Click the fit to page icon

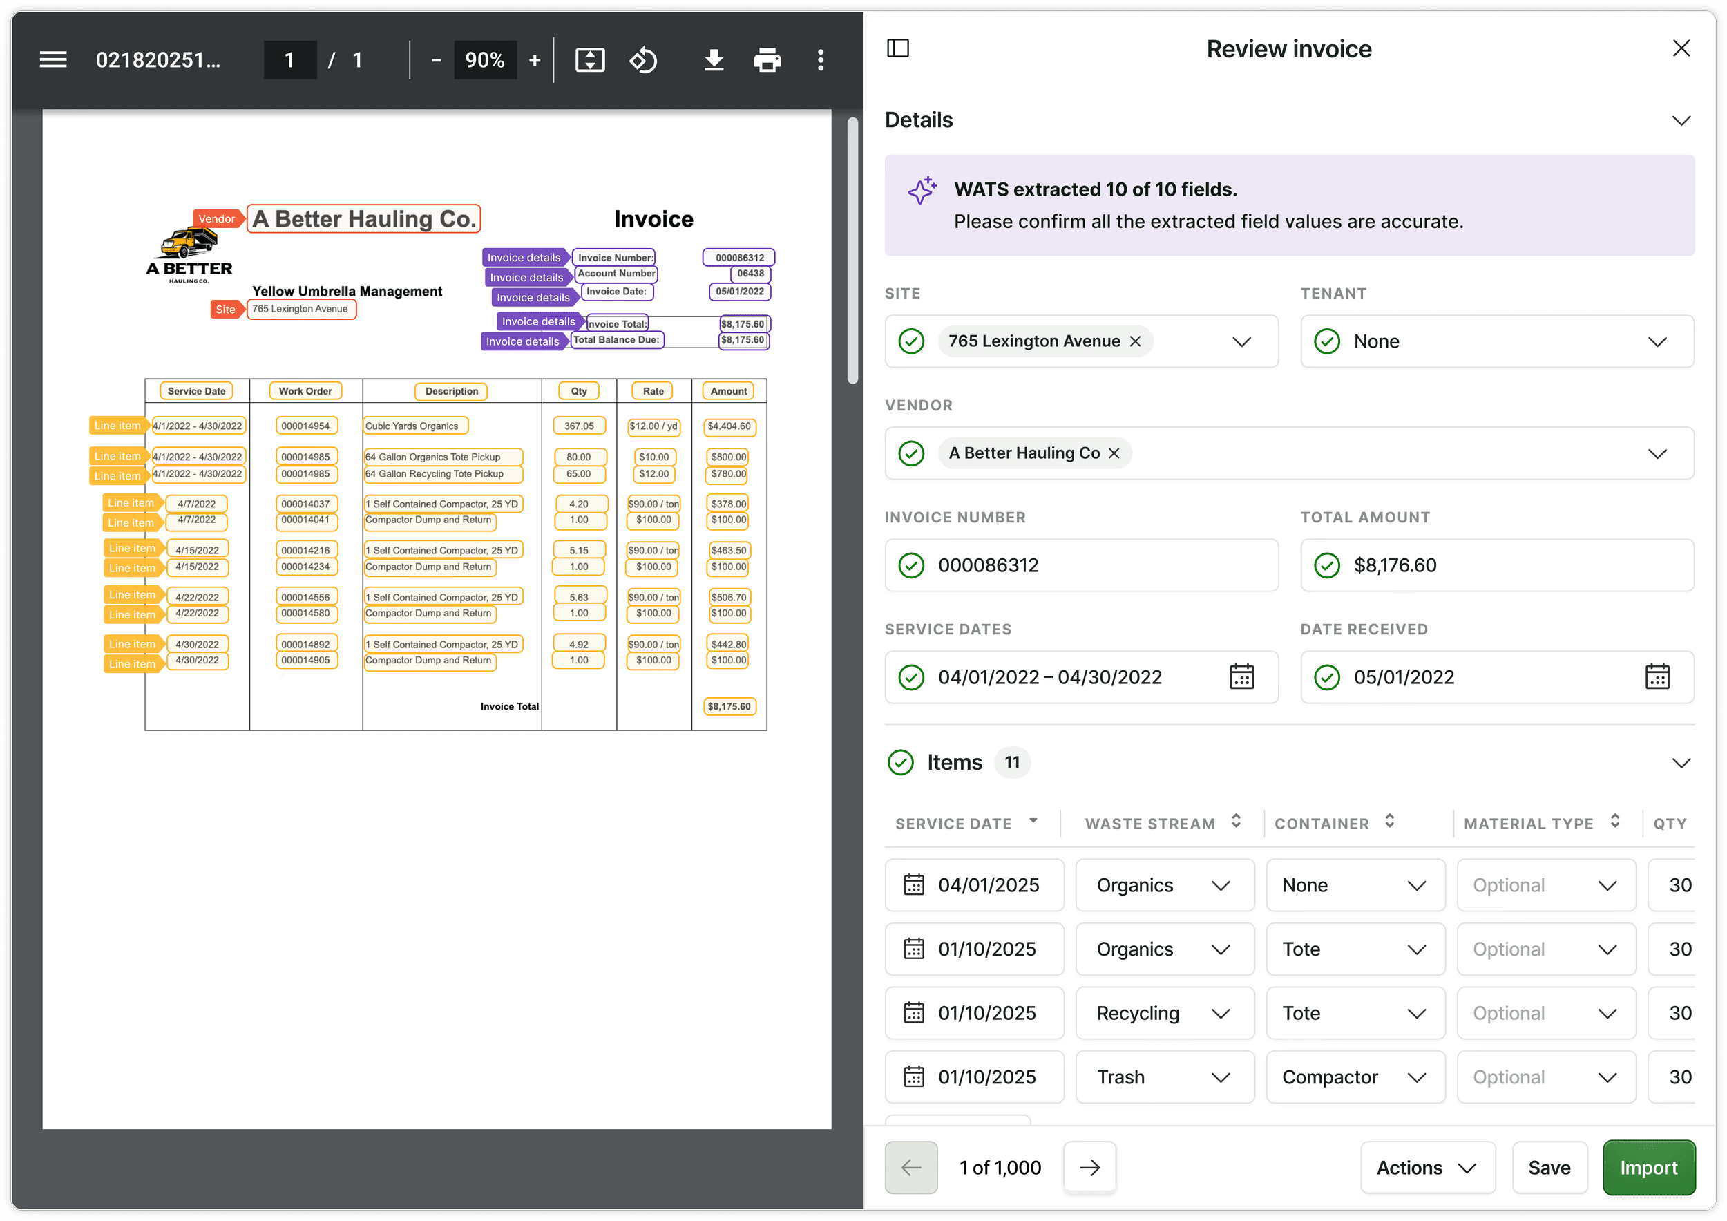[x=590, y=59]
